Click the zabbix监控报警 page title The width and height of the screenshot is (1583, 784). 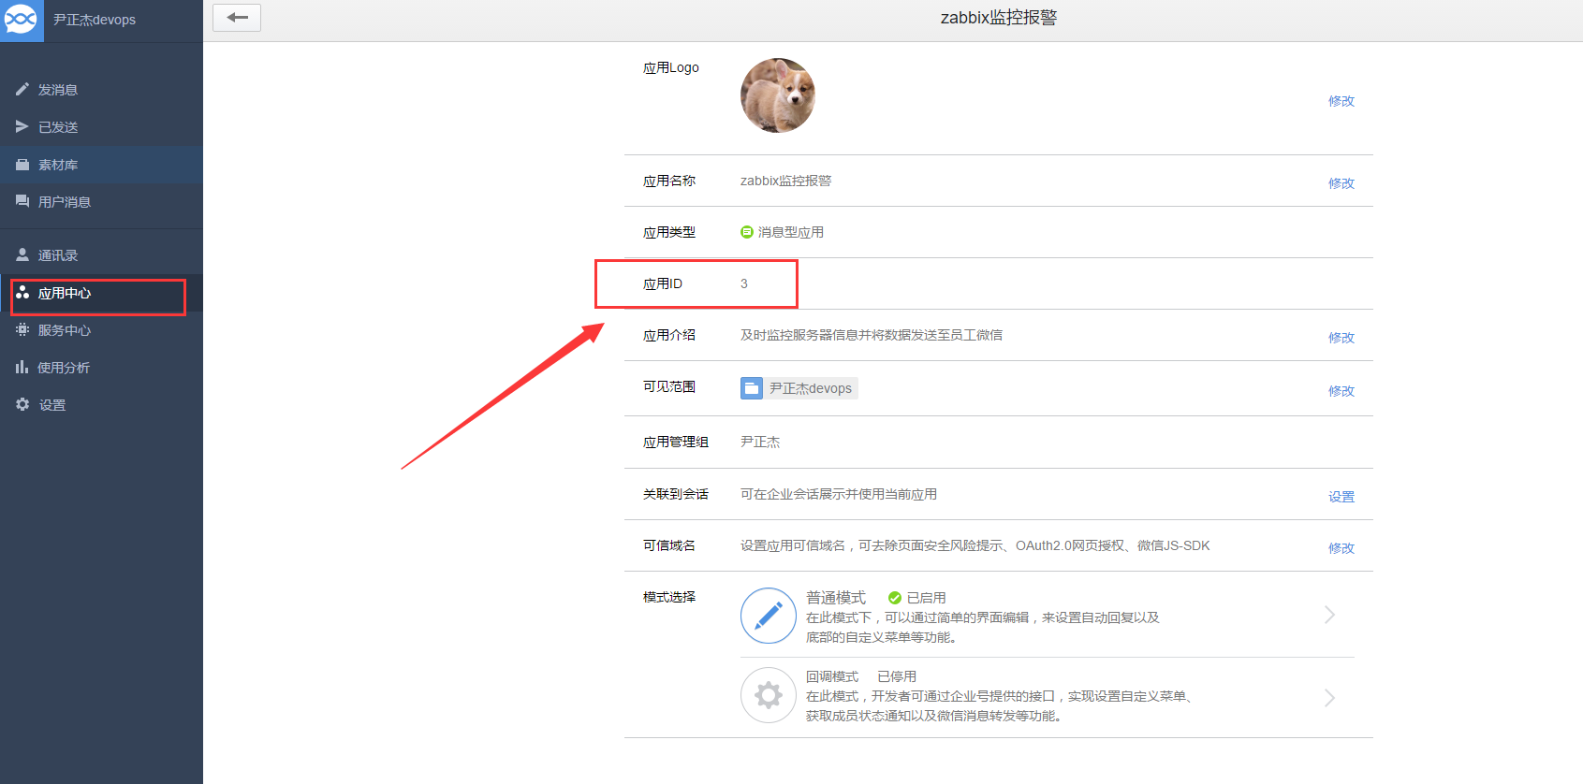(x=999, y=18)
